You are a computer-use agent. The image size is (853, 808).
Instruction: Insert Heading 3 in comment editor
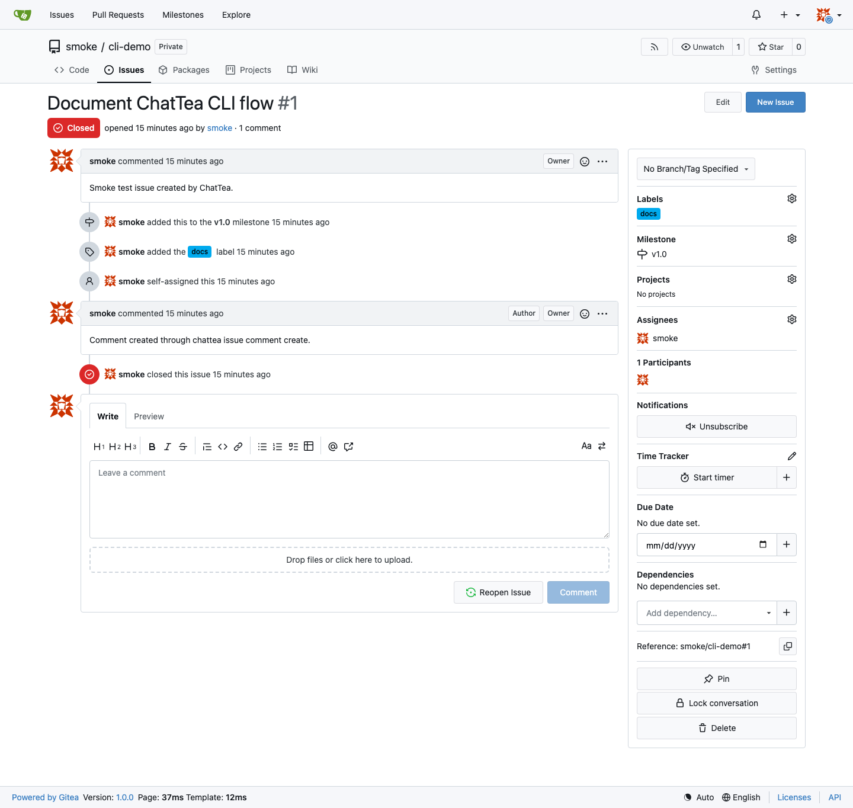[130, 447]
